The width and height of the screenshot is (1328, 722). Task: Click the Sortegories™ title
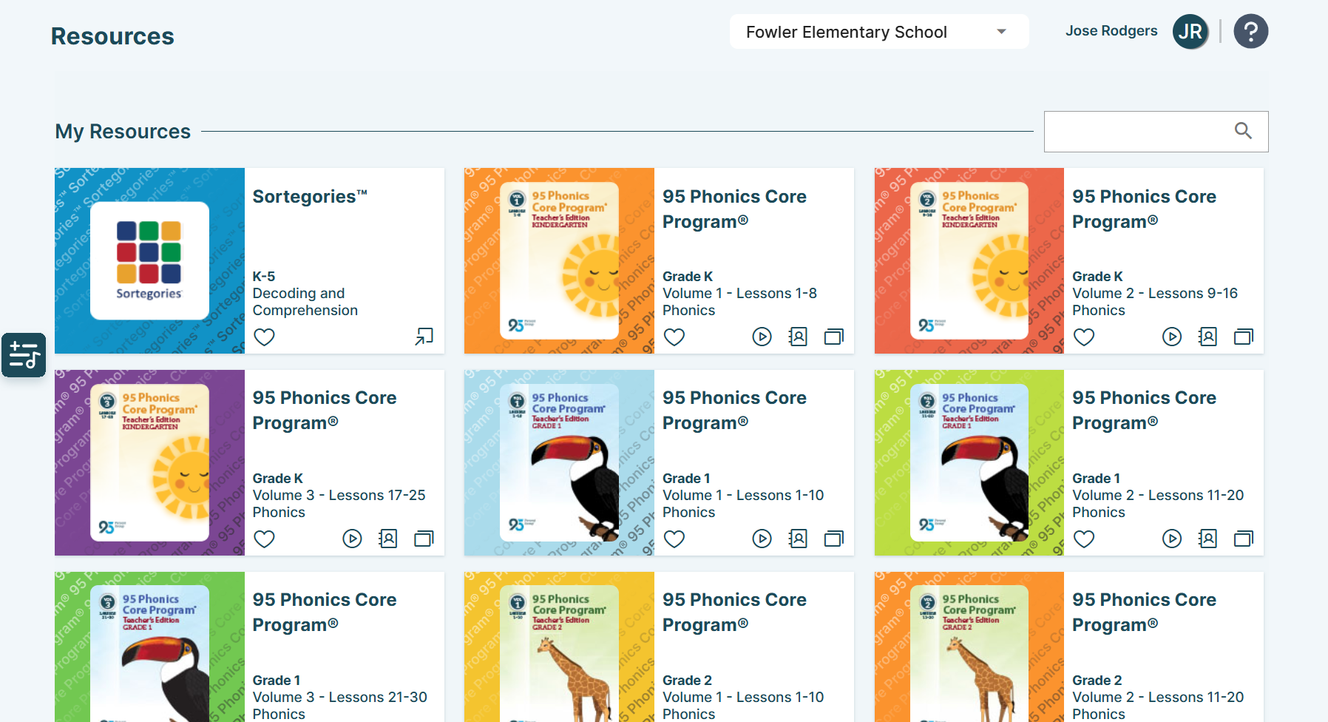[310, 197]
